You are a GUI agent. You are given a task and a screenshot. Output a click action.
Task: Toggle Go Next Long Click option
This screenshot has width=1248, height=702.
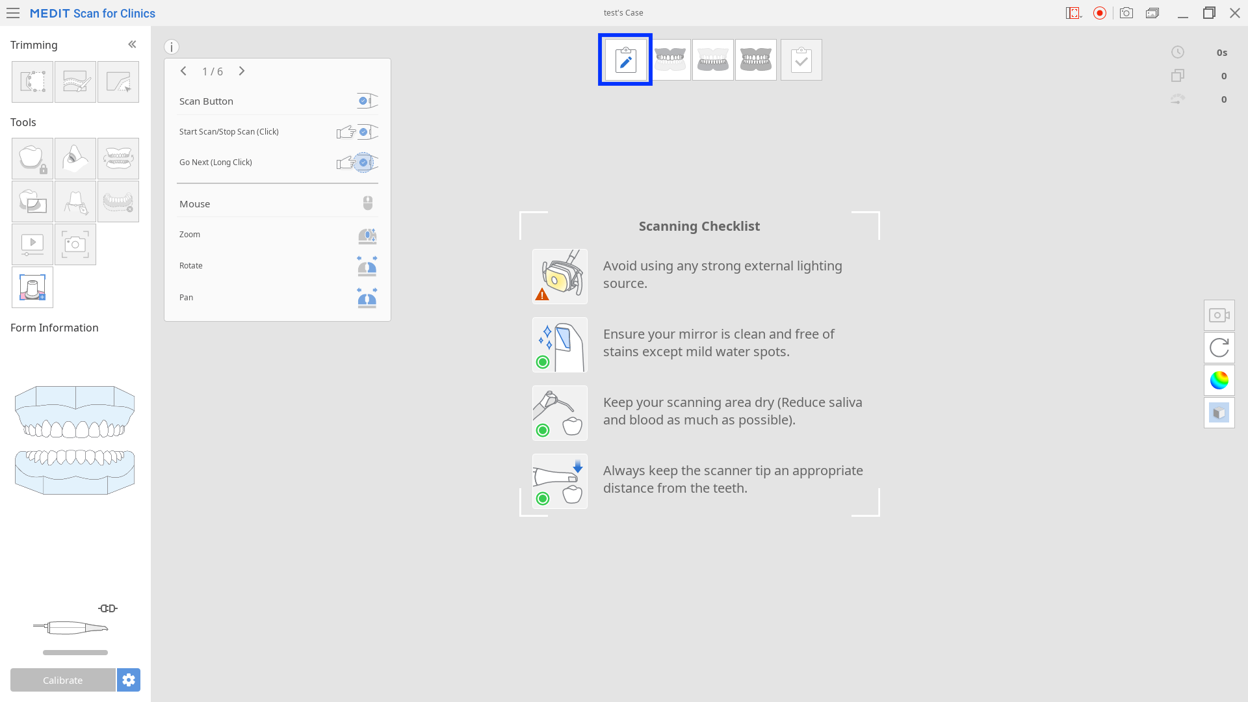364,162
